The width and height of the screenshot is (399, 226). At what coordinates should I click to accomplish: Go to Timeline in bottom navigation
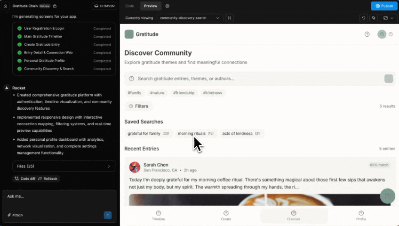tap(159, 215)
